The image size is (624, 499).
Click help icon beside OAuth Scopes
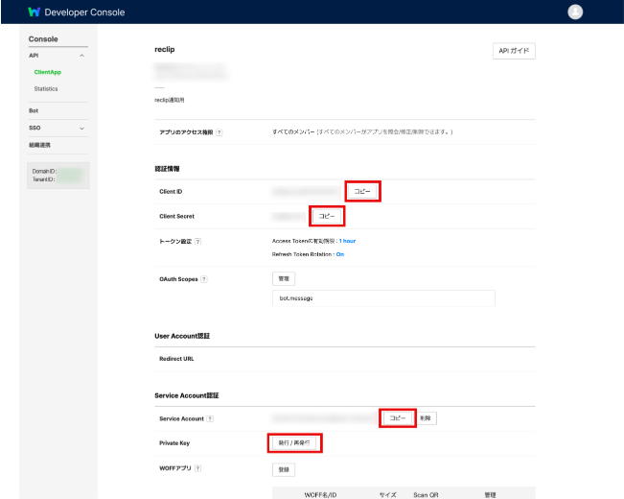(x=204, y=279)
